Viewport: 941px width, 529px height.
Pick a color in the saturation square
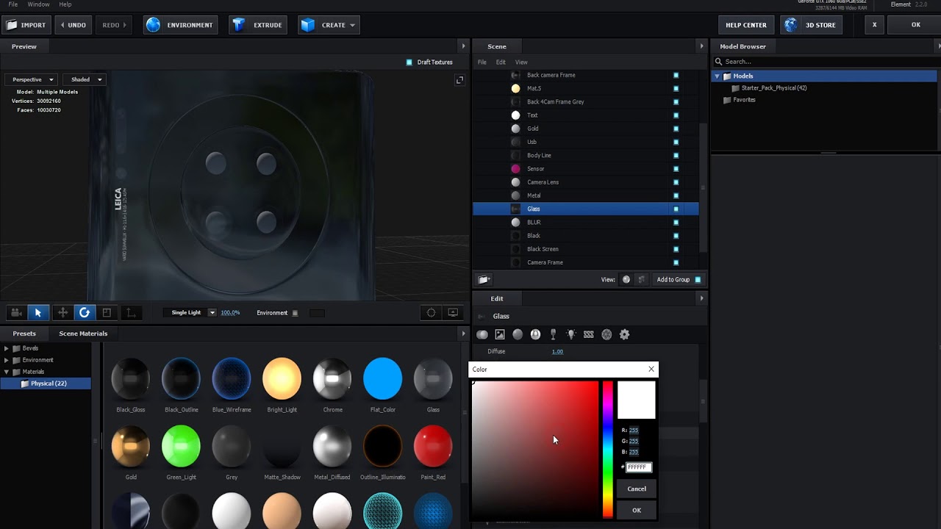pyautogui.click(x=535, y=449)
